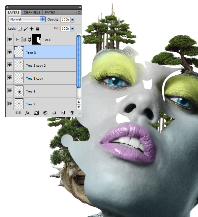Screen dimensions: 198x217
Task: Click the Add layer mask icon
Action: tap(36, 113)
